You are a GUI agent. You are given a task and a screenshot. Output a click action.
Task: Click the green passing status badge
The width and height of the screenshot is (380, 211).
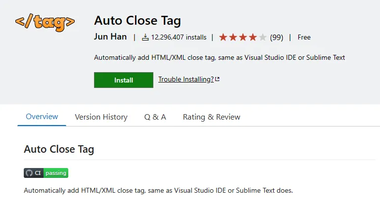pos(56,173)
